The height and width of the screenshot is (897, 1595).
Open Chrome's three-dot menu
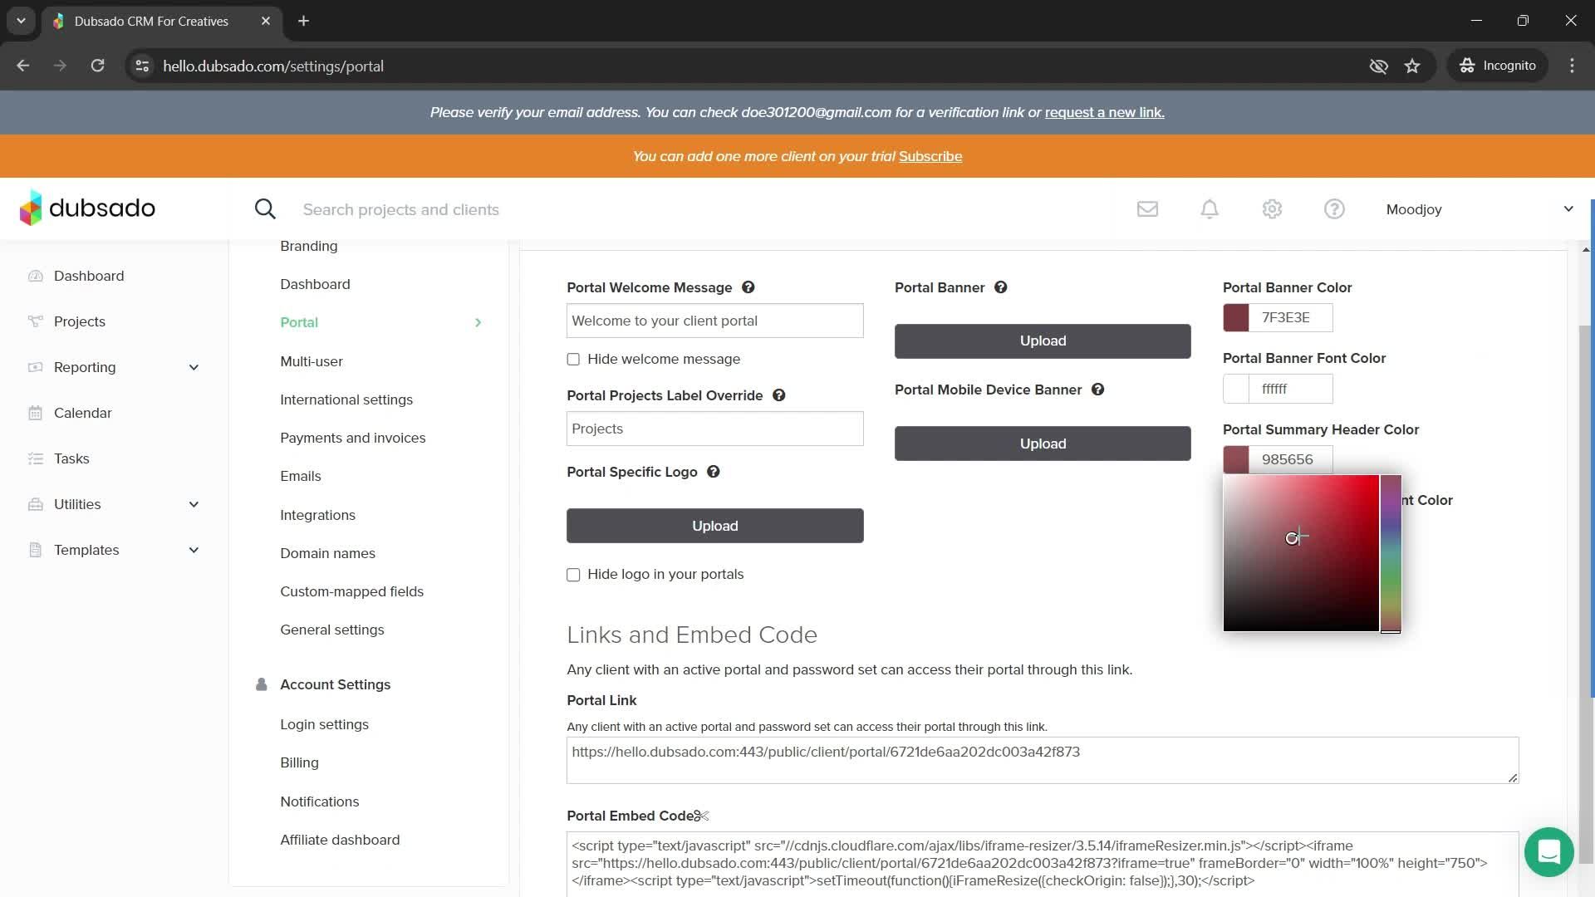coord(1572,66)
